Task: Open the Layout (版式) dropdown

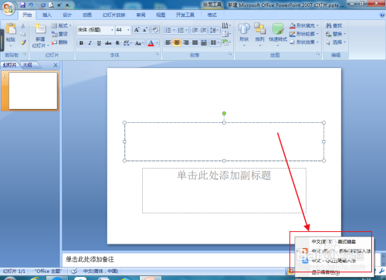Action: point(61,26)
